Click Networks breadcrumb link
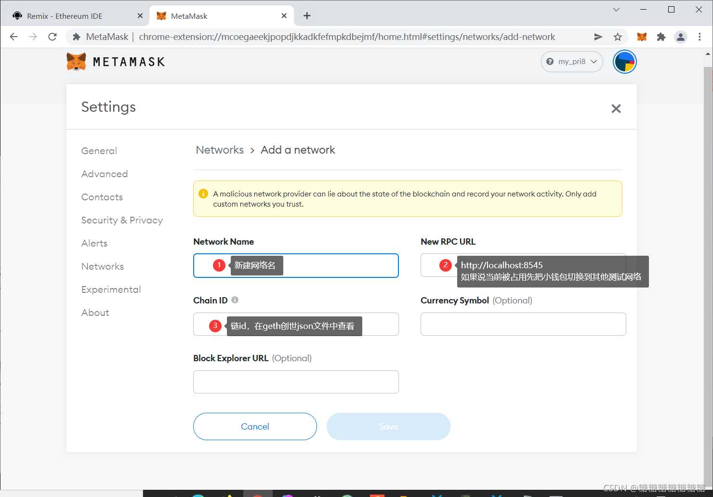This screenshot has height=497, width=713. (220, 150)
